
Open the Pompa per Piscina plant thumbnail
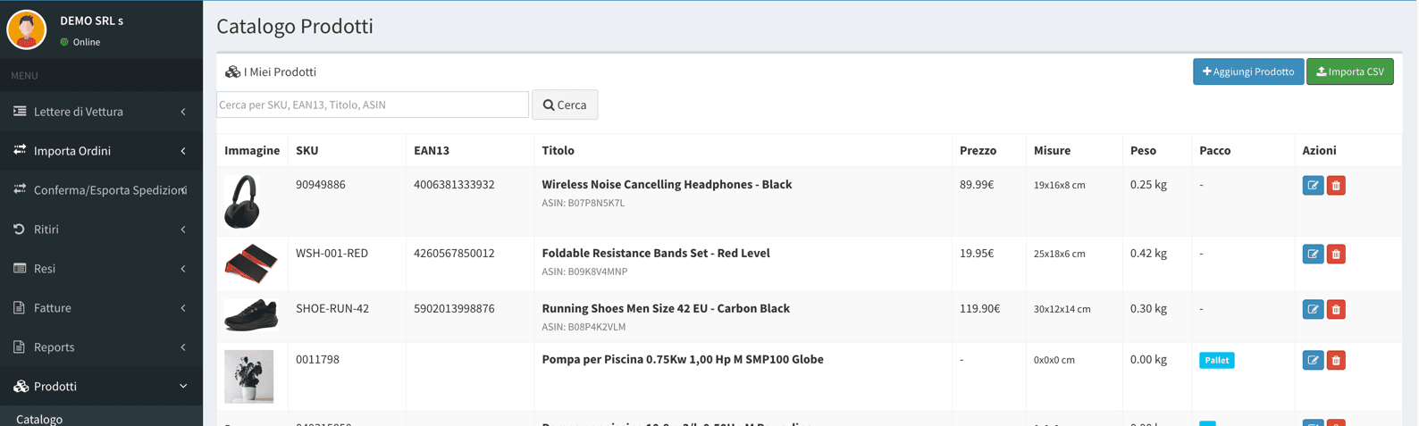coord(248,376)
